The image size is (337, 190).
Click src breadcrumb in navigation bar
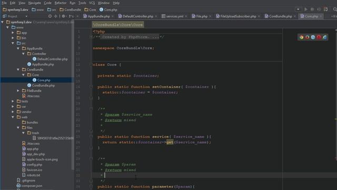52,9
